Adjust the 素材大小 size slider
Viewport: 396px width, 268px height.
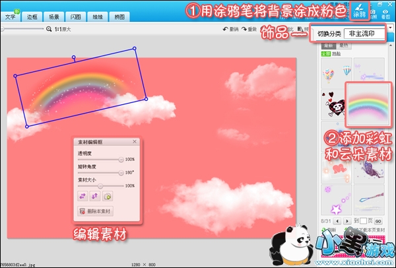[100, 186]
